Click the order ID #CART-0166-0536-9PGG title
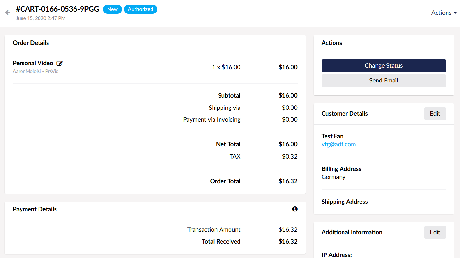Screen dimensions: 460x258 pyautogui.click(x=57, y=9)
